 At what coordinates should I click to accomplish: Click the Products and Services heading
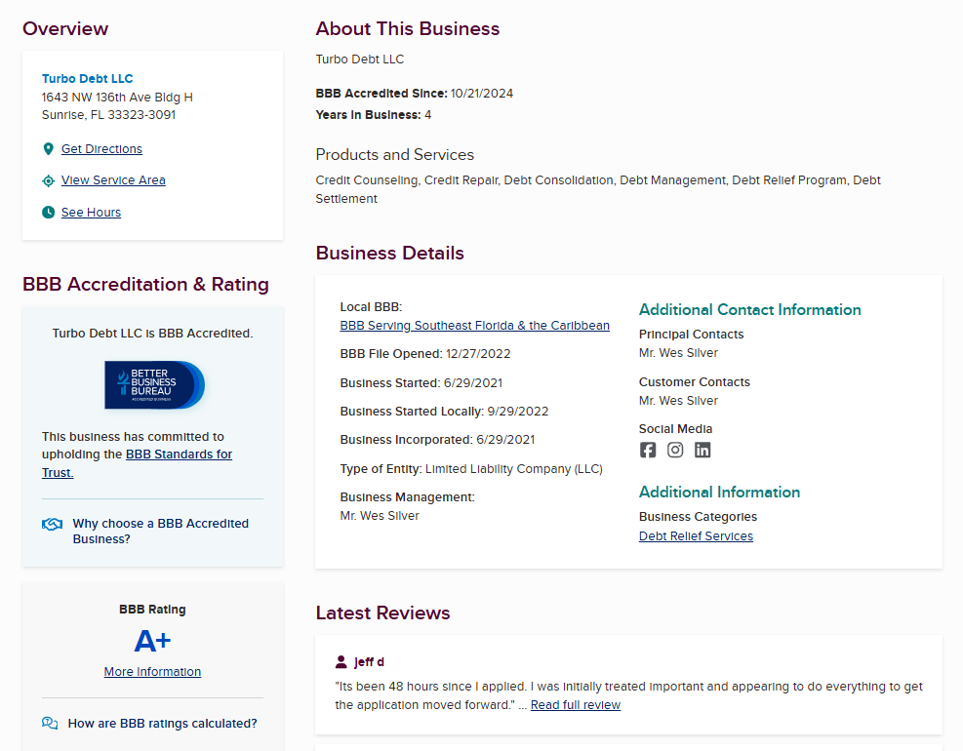(x=395, y=155)
